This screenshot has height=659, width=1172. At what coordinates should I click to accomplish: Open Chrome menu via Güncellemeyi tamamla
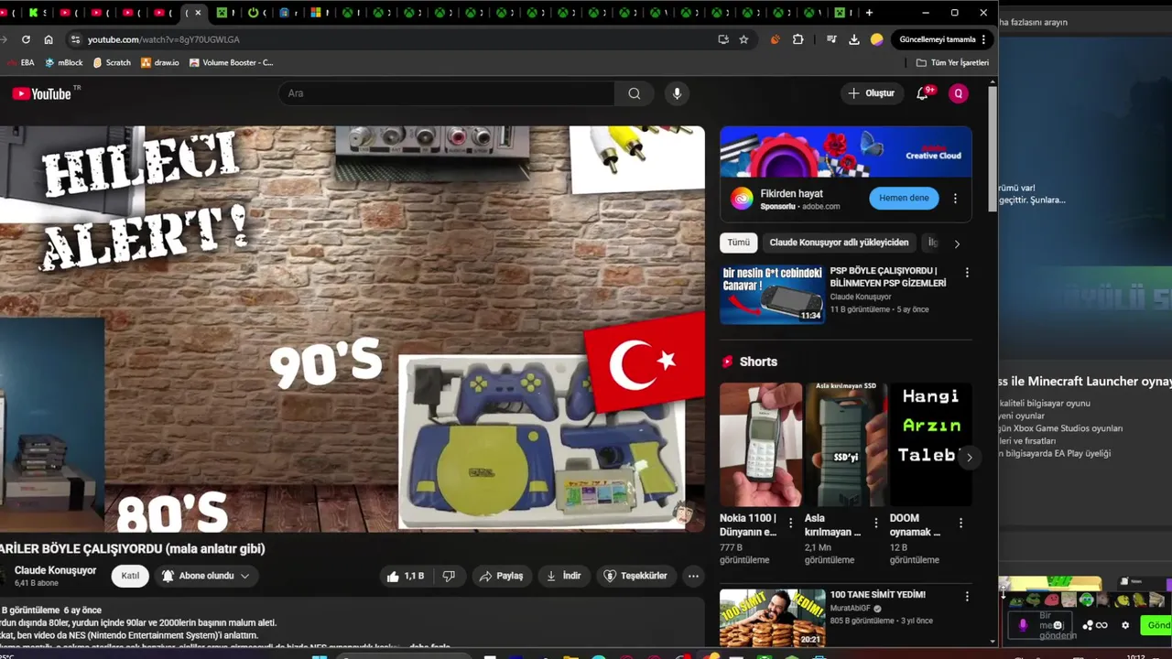(x=943, y=39)
